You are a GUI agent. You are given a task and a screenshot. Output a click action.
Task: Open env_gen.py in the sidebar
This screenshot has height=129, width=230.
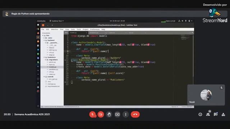click(x=53, y=79)
